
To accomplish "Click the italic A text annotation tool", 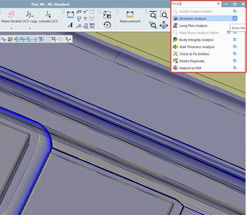I will pyautogui.click(x=70, y=25).
